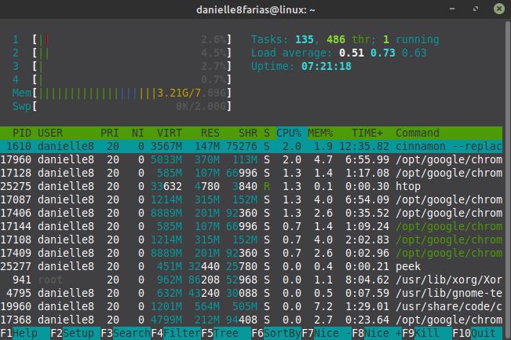Viewport: 511px width, 340px height.
Task: Select process row with PID 17144
Action: [x=251, y=227]
